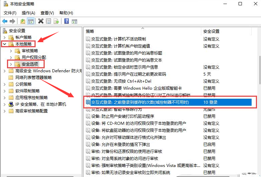Screen dimensions: 261x177
Task: Select 审核: 对备份和还原权限的使用进行审核 row
Action: [x=168, y=151]
